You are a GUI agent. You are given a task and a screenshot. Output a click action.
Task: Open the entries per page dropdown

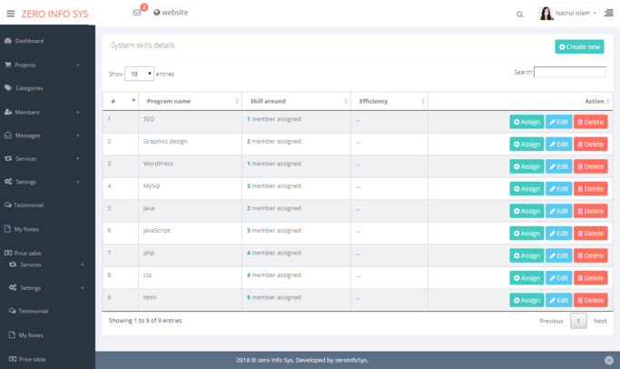point(139,74)
